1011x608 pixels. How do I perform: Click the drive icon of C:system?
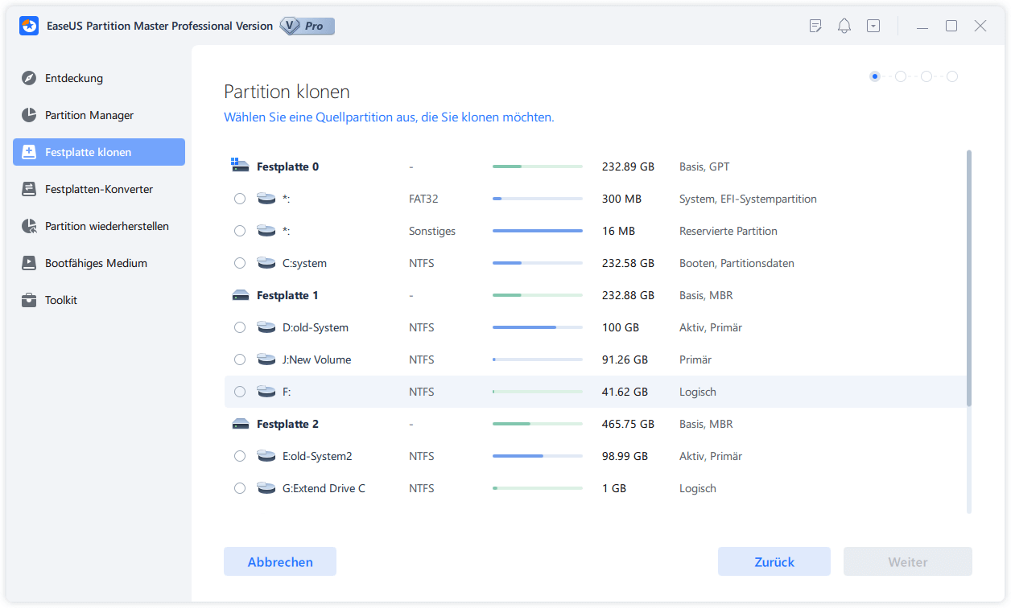click(266, 263)
